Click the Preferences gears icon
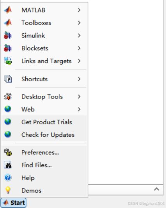Viewport: 166px width, 208px height. click(8, 152)
